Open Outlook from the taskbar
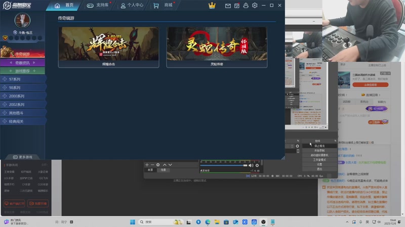 click(x=235, y=222)
